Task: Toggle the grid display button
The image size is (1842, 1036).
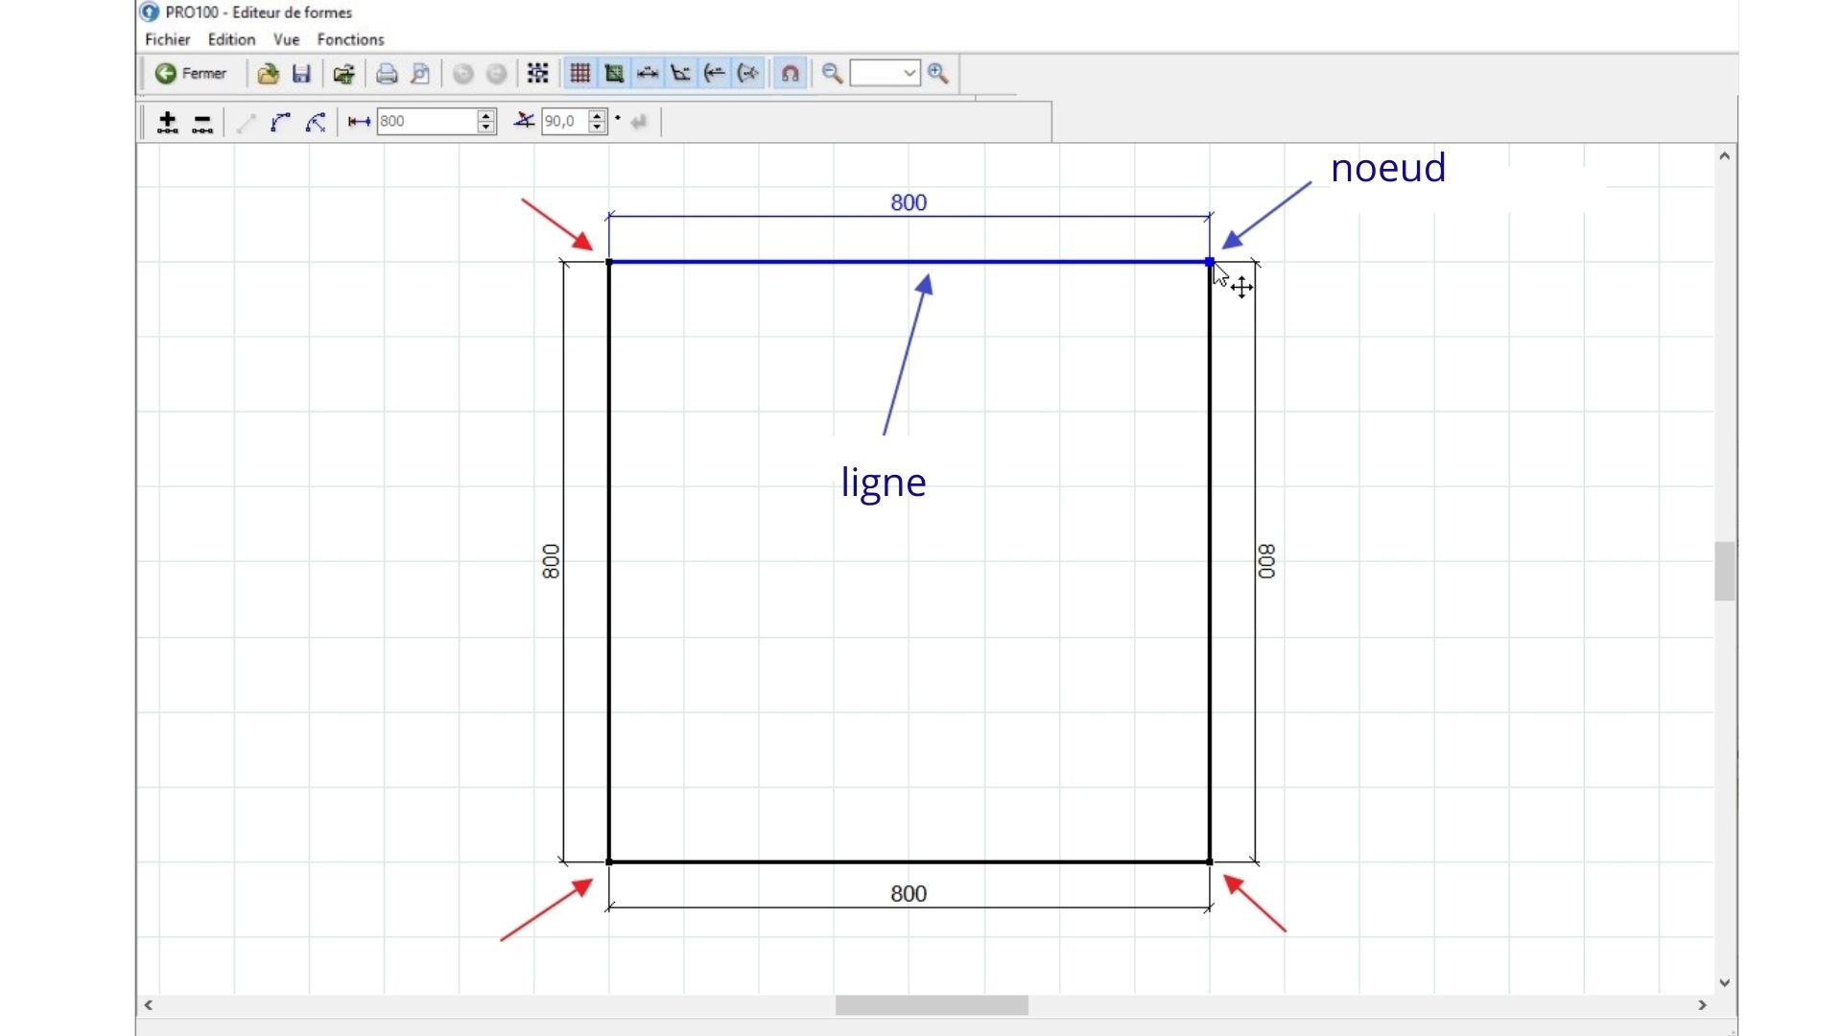Action: click(x=579, y=74)
